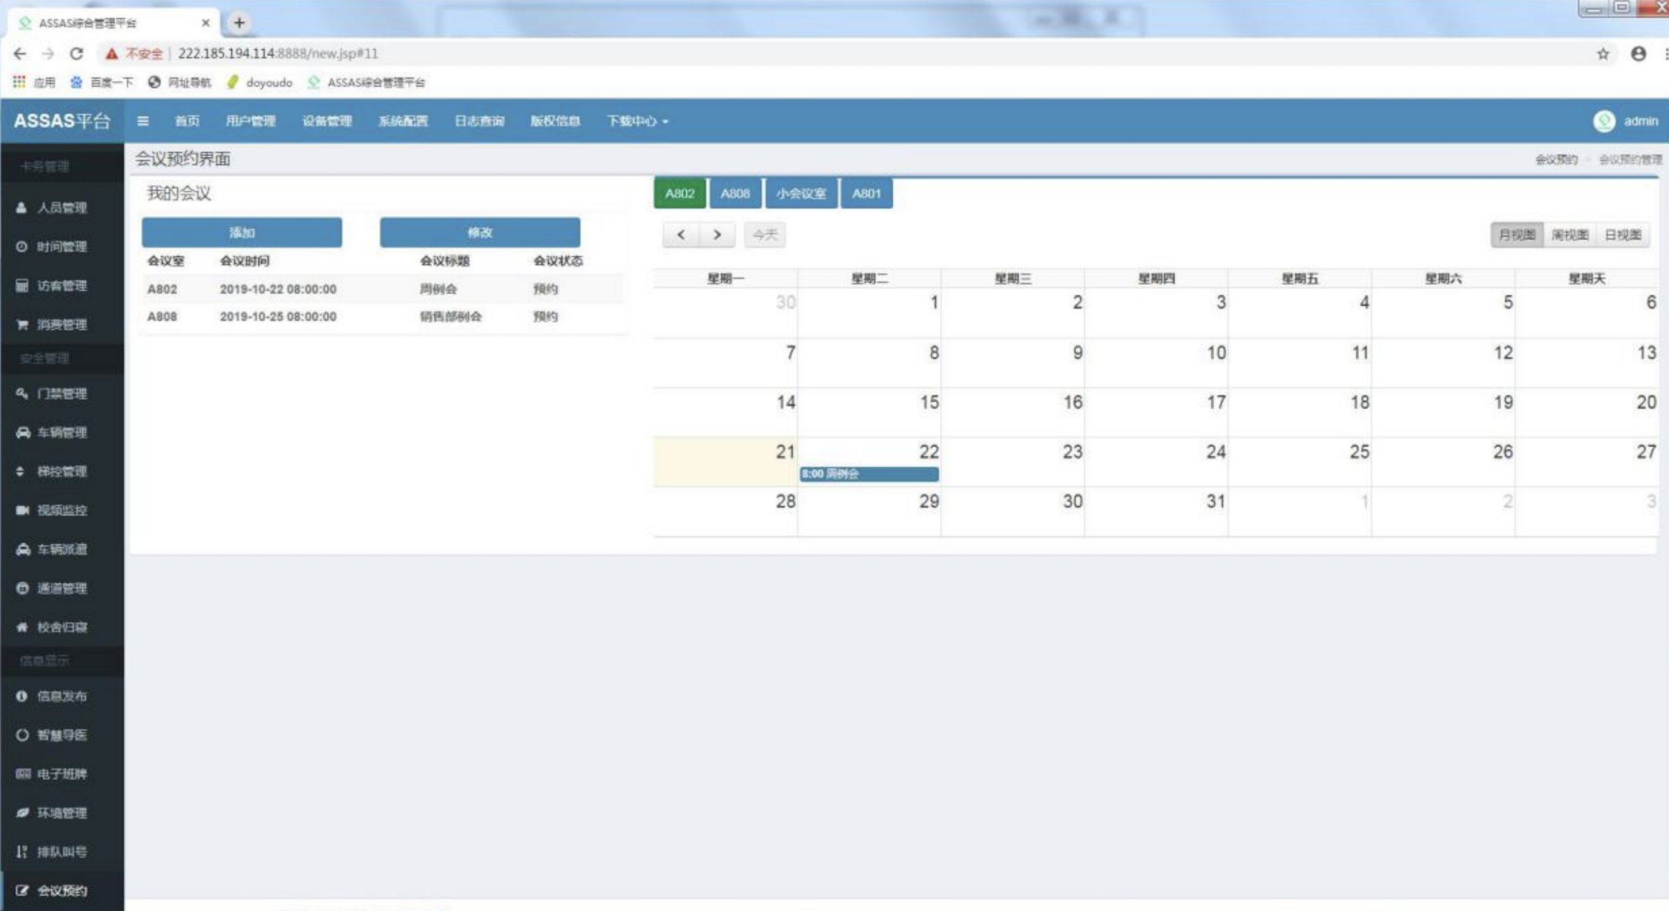
Task: Select the A808 meeting room tab
Action: click(x=734, y=194)
